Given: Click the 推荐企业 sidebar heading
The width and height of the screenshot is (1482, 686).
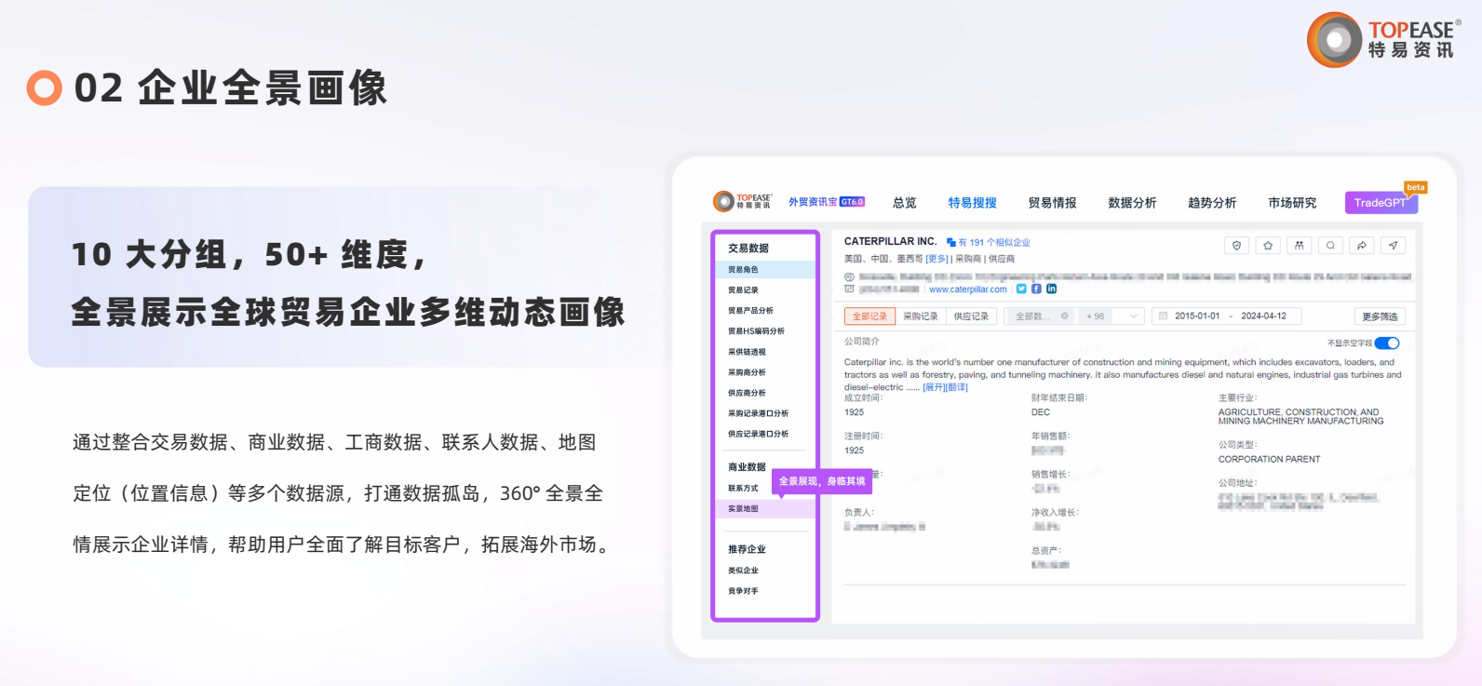Looking at the screenshot, I should pyautogui.click(x=747, y=549).
